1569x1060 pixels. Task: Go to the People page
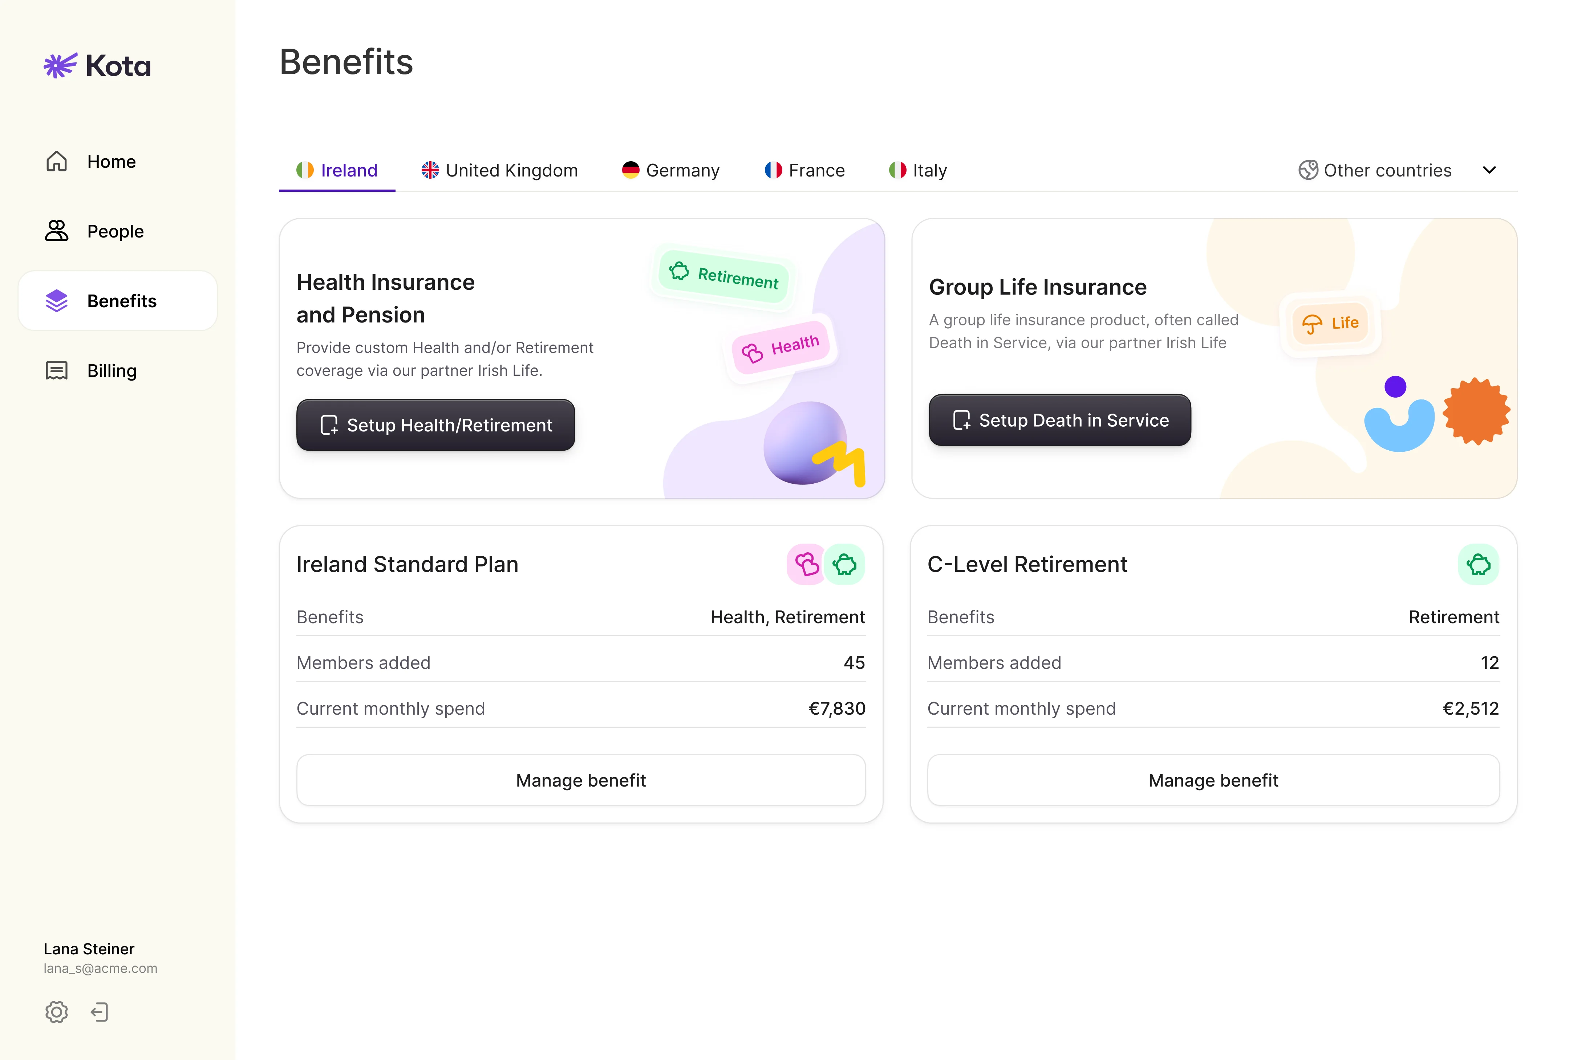point(115,232)
